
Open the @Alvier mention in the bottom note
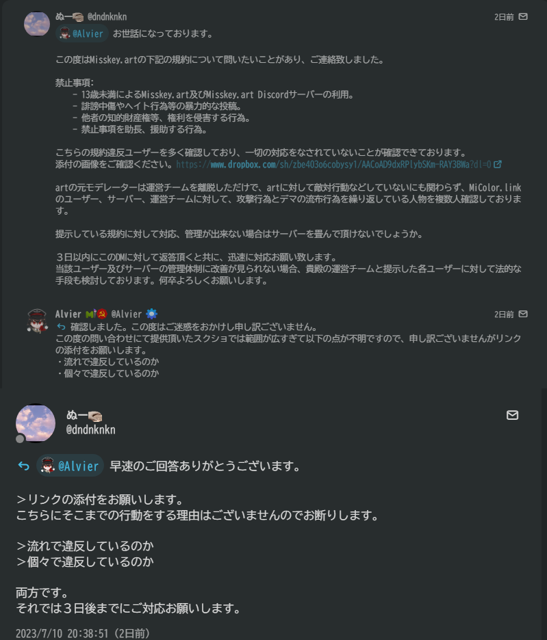pyautogui.click(x=71, y=466)
